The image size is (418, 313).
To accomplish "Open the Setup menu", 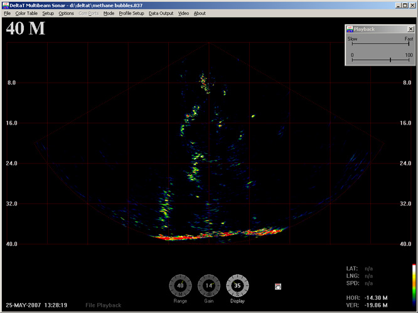I will tap(48, 13).
